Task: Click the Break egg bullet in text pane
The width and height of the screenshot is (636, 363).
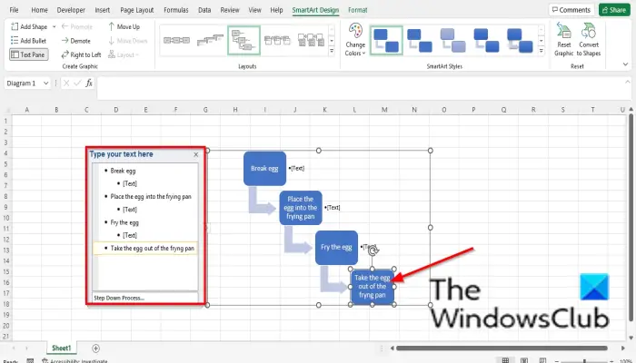Action: point(123,171)
